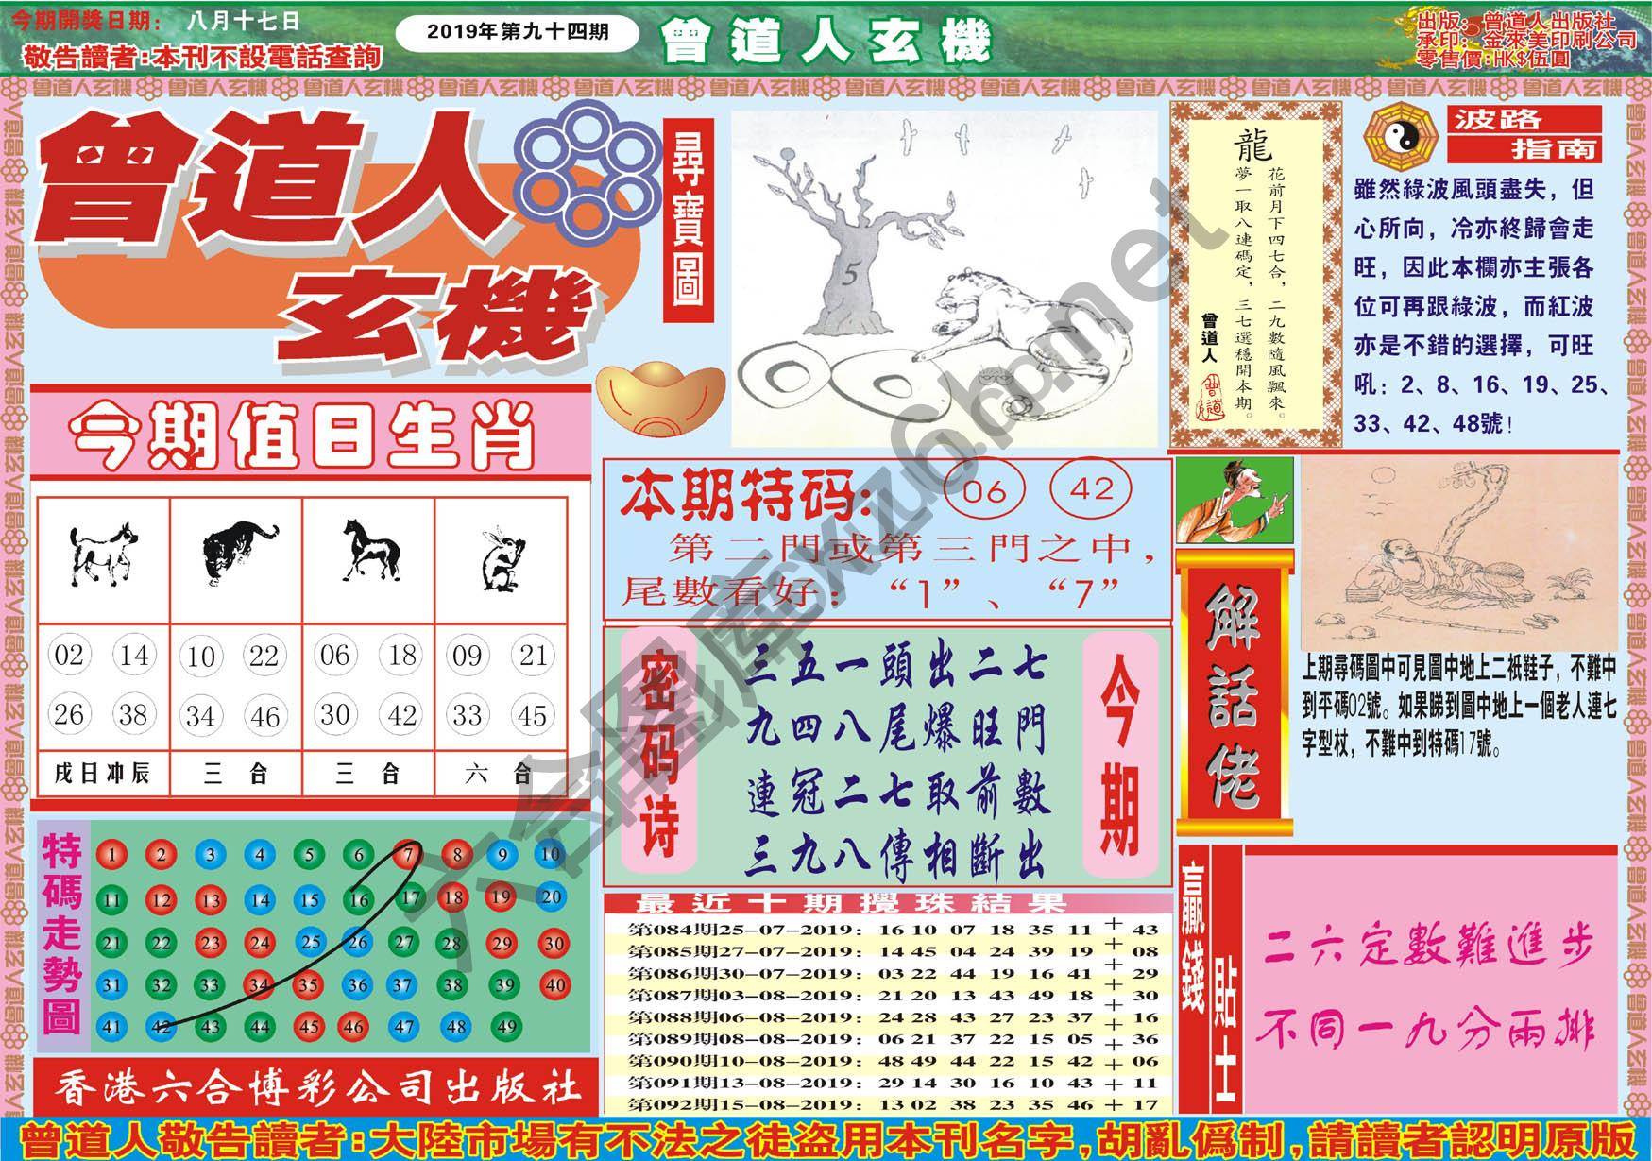1652x1161 pixels.
Task: Click circled 30 in the horse column
Action: (x=335, y=714)
